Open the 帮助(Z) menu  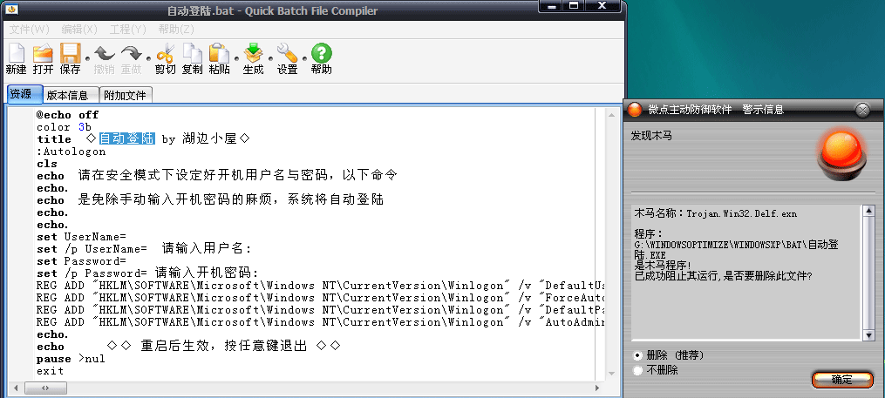[176, 29]
